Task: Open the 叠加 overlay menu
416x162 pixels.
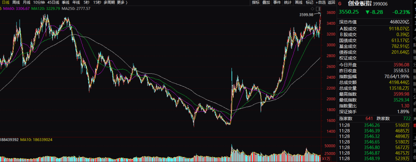Action: [266, 2]
